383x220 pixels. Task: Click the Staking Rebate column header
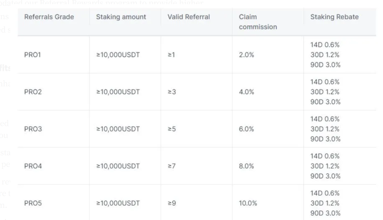point(334,17)
